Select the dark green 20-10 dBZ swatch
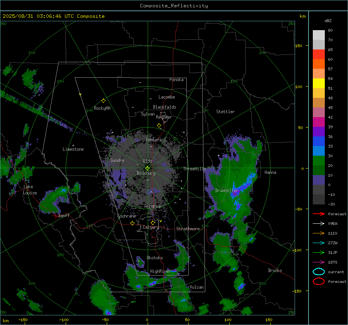 click(319, 170)
